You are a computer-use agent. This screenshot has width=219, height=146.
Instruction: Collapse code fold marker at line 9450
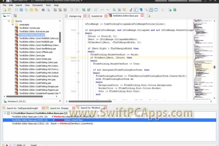[x=78, y=61]
